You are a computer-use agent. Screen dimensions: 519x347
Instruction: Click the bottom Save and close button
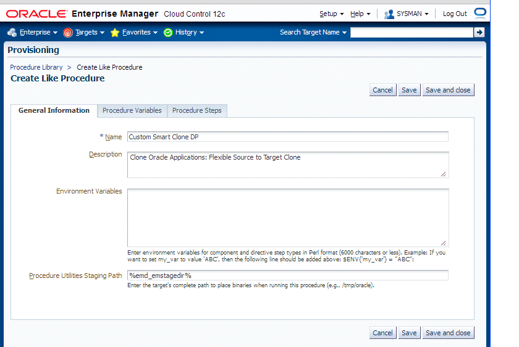(x=448, y=333)
